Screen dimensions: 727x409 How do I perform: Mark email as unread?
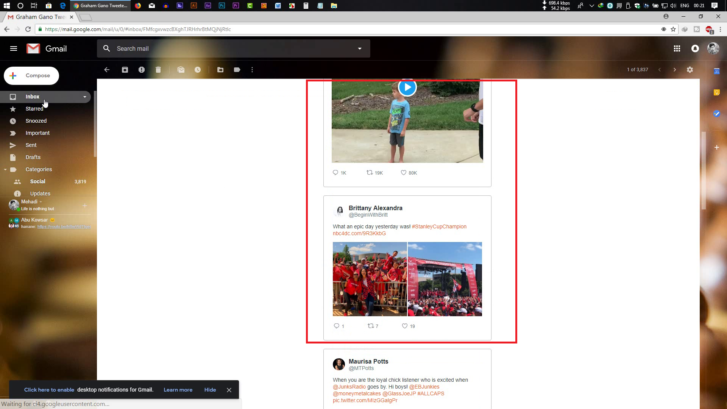[181, 70]
